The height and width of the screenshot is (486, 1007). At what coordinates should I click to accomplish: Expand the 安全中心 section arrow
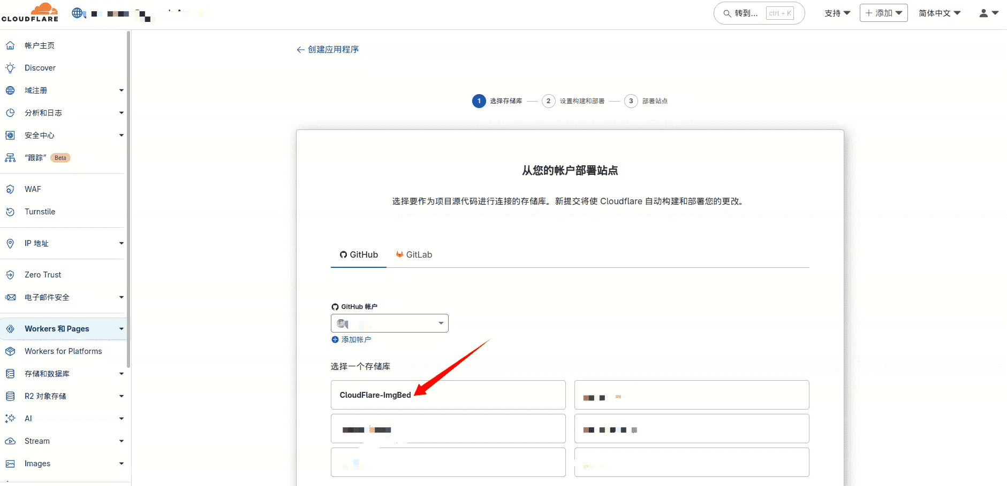[122, 135]
